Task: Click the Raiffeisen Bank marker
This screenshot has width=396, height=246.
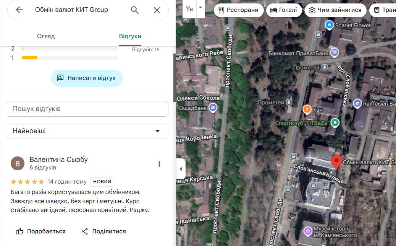Action: click(x=357, y=103)
